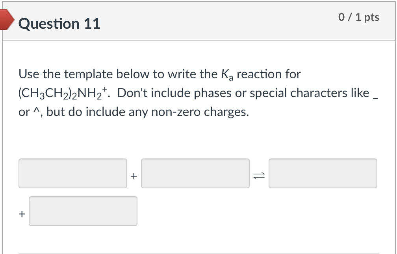Click the 0 / 1 pts score label
The height and width of the screenshot is (254, 397).
click(x=358, y=17)
